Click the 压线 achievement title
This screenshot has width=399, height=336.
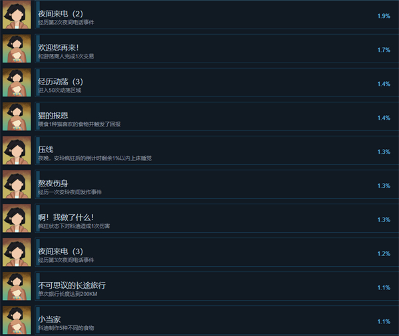[x=45, y=150]
